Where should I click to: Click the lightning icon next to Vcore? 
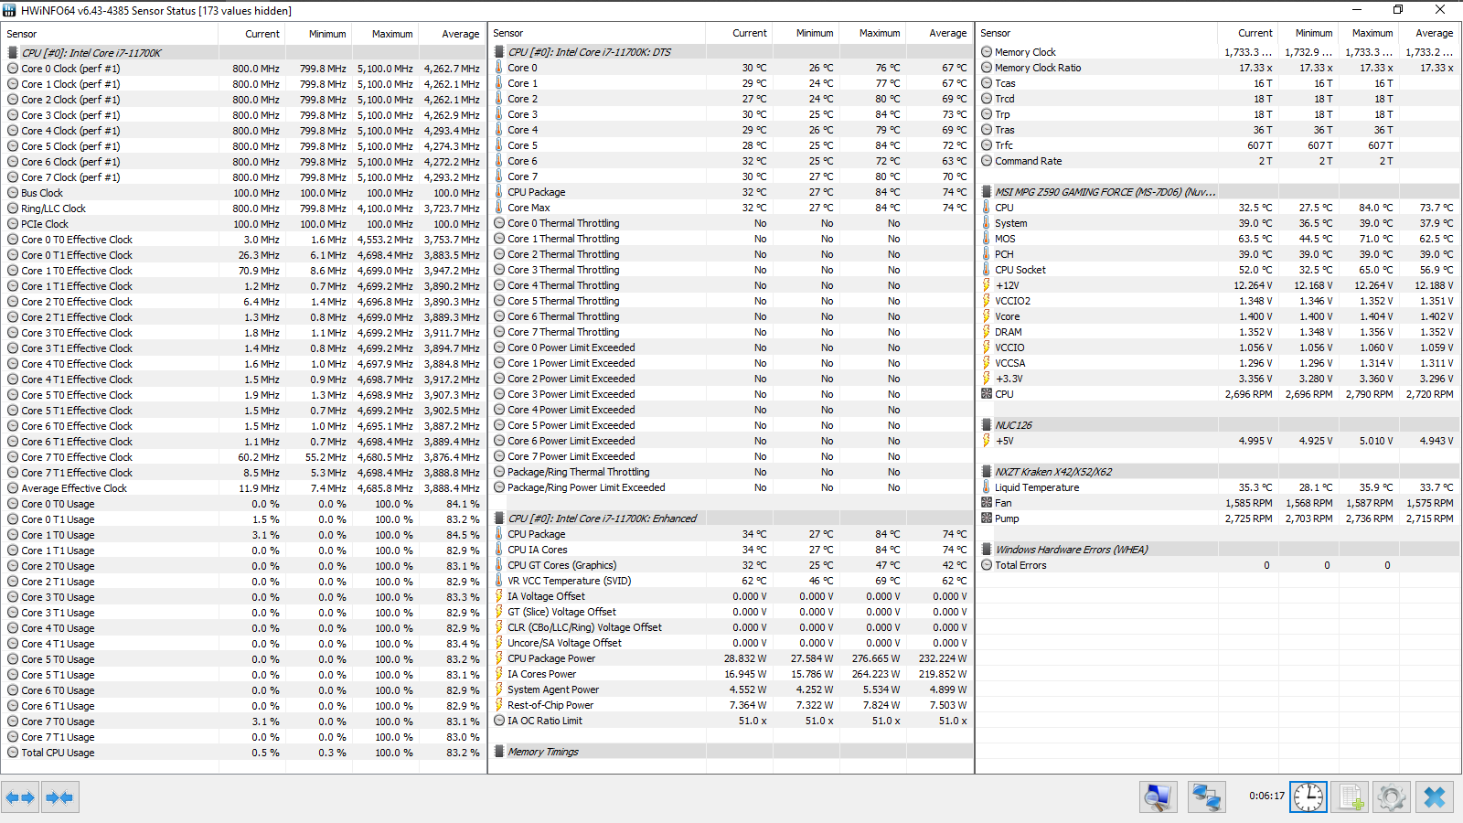click(987, 316)
